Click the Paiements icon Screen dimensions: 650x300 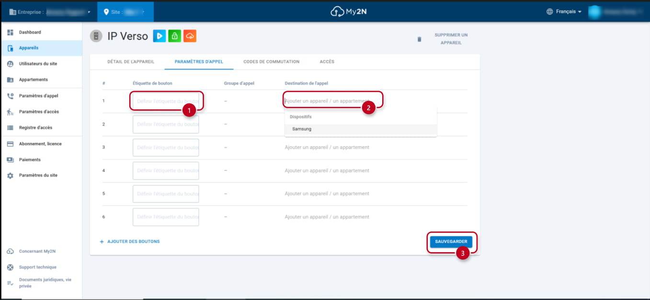point(10,160)
